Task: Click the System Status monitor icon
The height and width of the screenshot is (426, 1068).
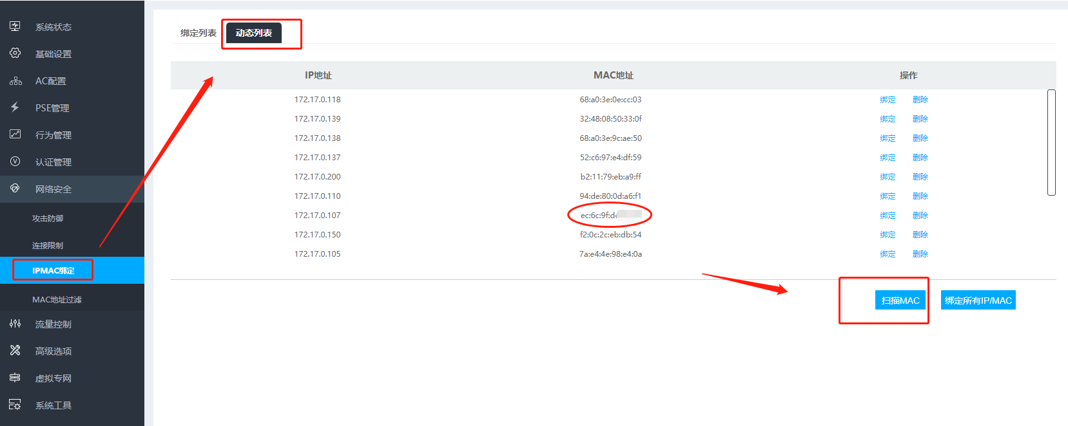Action: click(x=15, y=26)
